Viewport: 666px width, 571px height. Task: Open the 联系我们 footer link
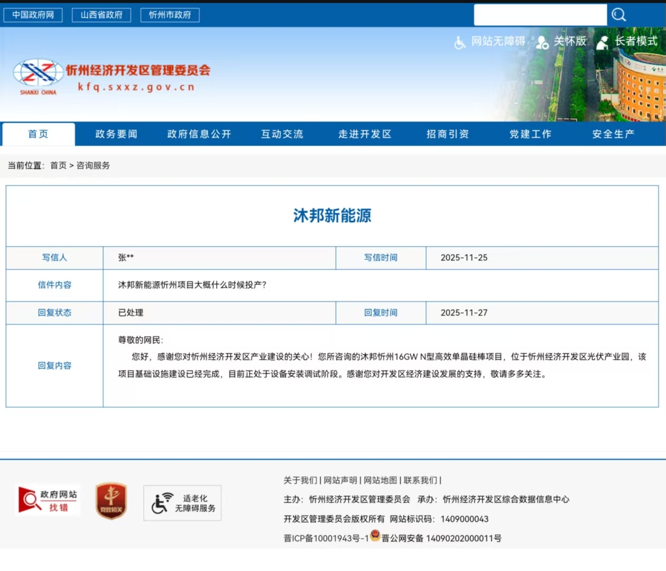coord(421,481)
